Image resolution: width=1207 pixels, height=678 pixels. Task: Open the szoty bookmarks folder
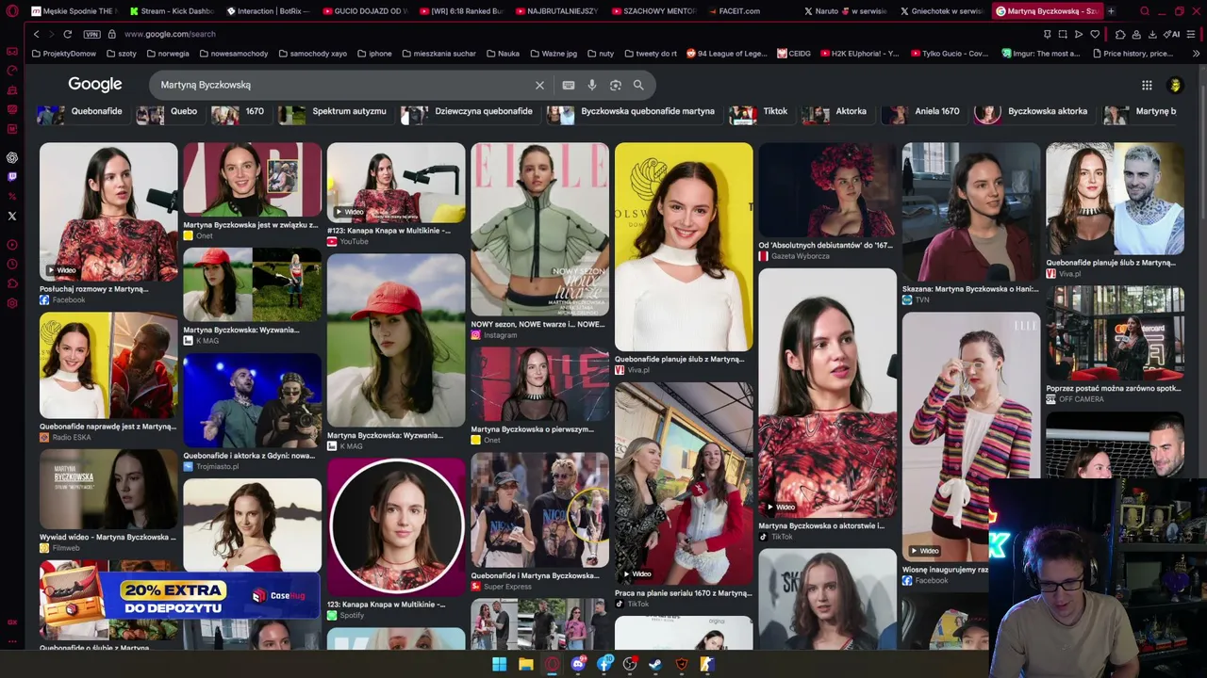pyautogui.click(x=122, y=54)
